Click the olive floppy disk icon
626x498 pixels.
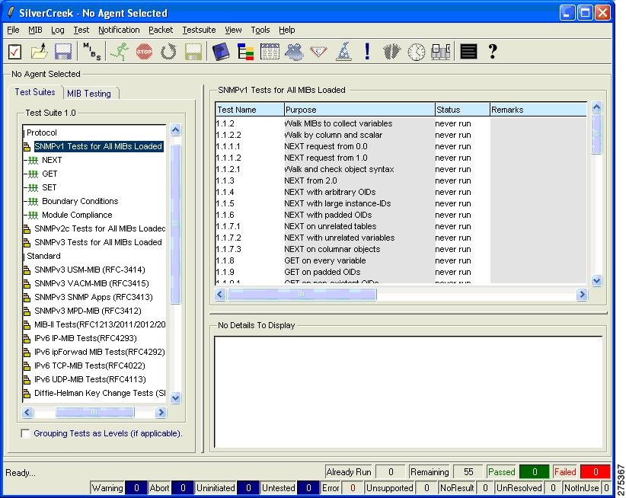tap(193, 52)
